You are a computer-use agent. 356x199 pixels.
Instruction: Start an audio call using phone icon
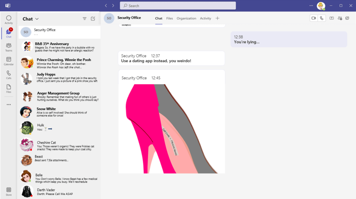[322, 18]
